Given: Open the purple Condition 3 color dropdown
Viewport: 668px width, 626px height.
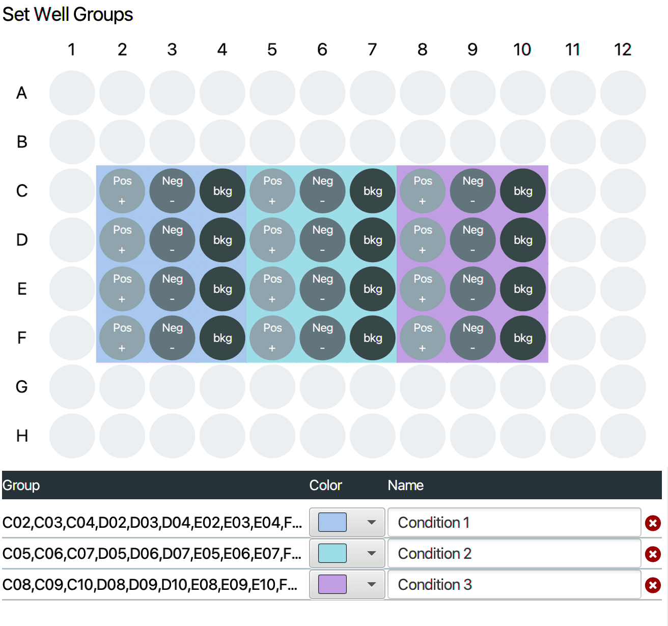Looking at the screenshot, I should coord(371,585).
